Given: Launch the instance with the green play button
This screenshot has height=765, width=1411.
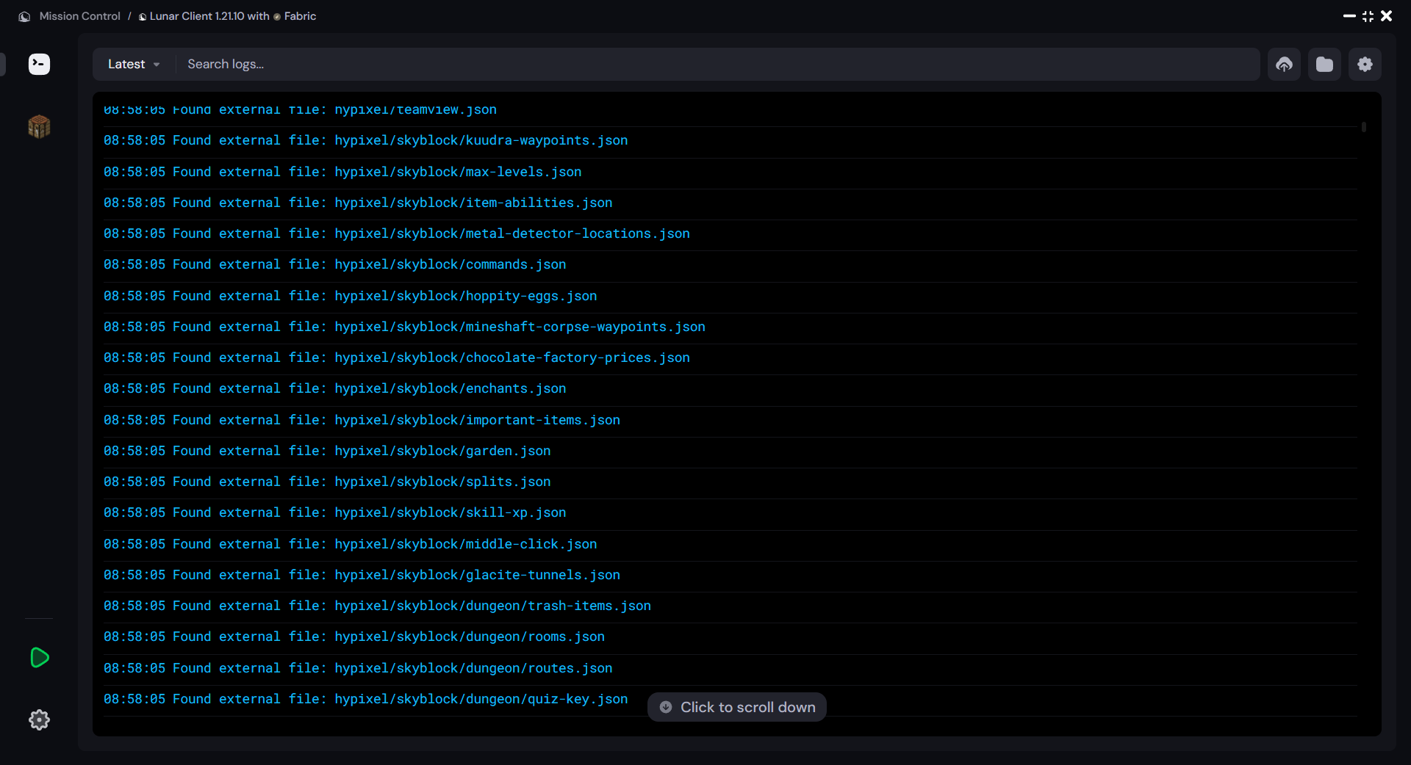Looking at the screenshot, I should pyautogui.click(x=38, y=658).
